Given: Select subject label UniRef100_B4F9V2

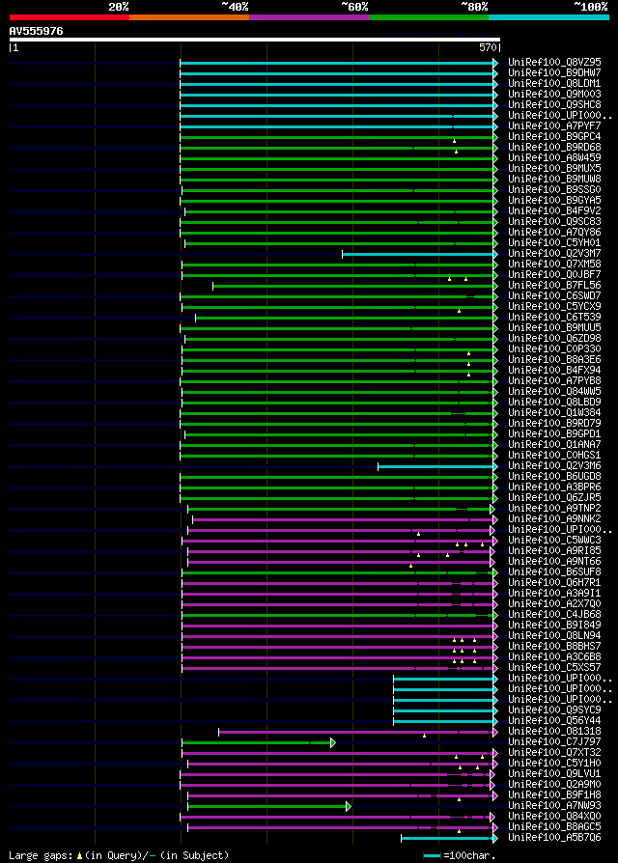Looking at the screenshot, I should (554, 211).
